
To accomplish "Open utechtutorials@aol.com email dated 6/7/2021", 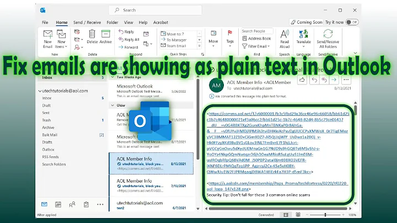I will pos(151,205).
